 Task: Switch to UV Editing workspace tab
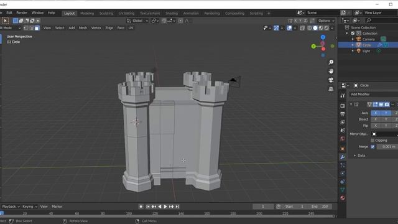[126, 13]
